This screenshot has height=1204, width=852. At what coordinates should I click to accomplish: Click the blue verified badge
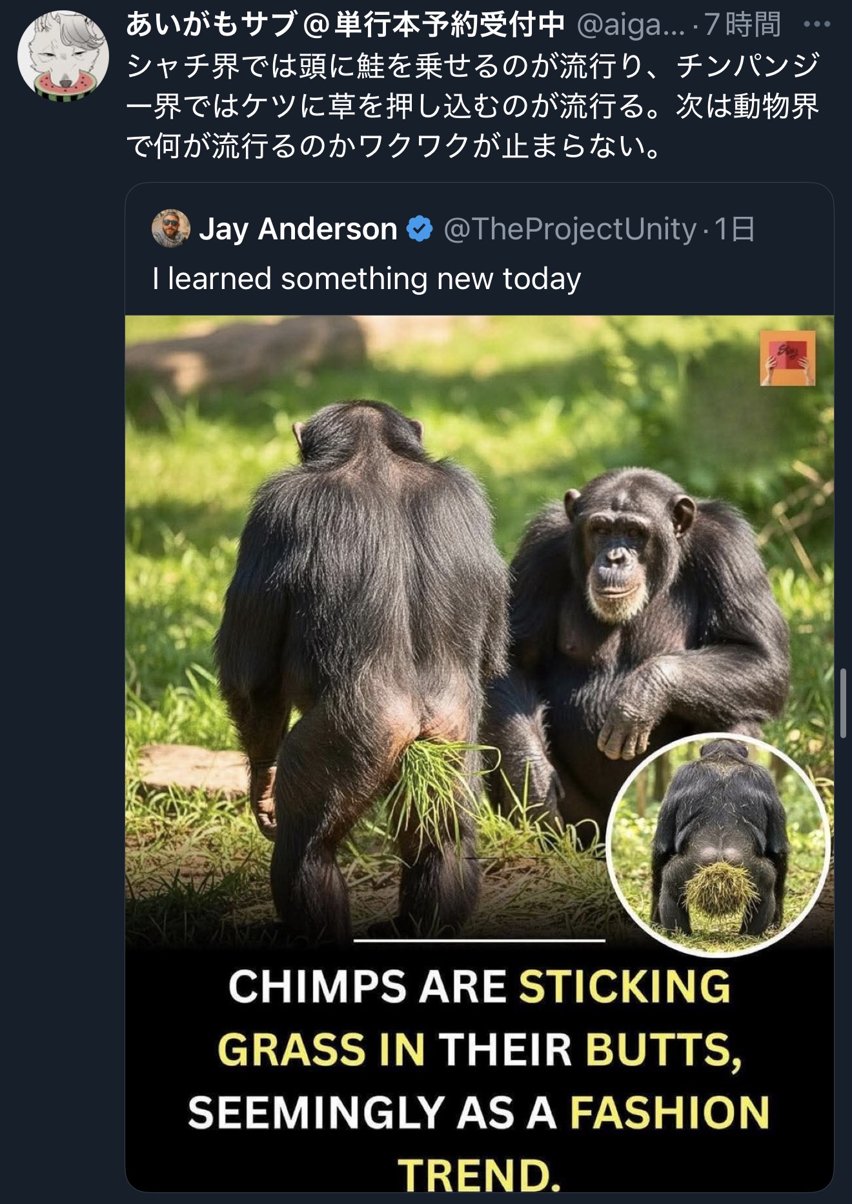coord(420,229)
